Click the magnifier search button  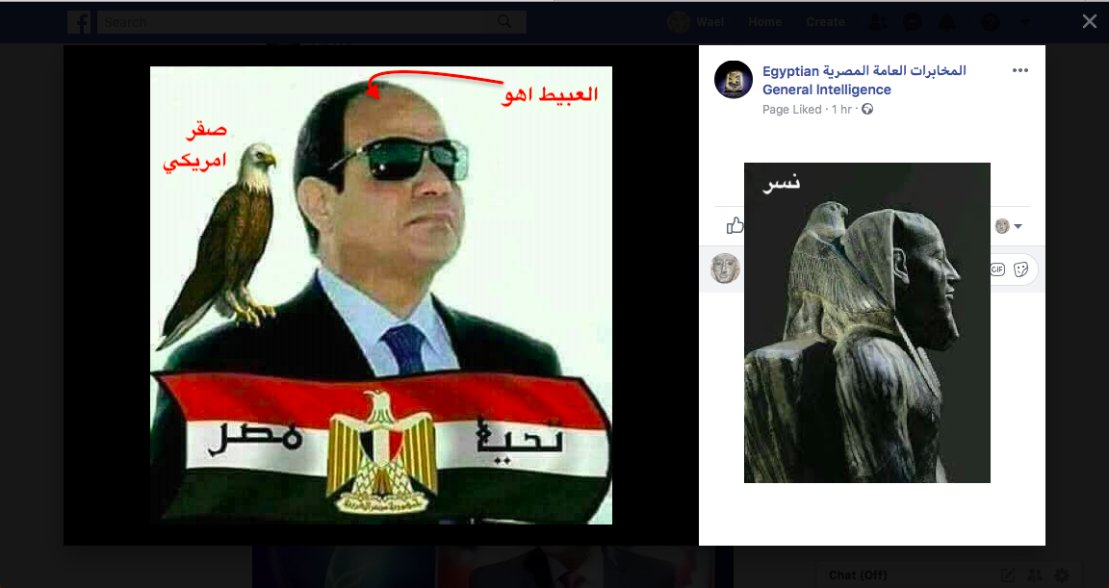(x=504, y=22)
